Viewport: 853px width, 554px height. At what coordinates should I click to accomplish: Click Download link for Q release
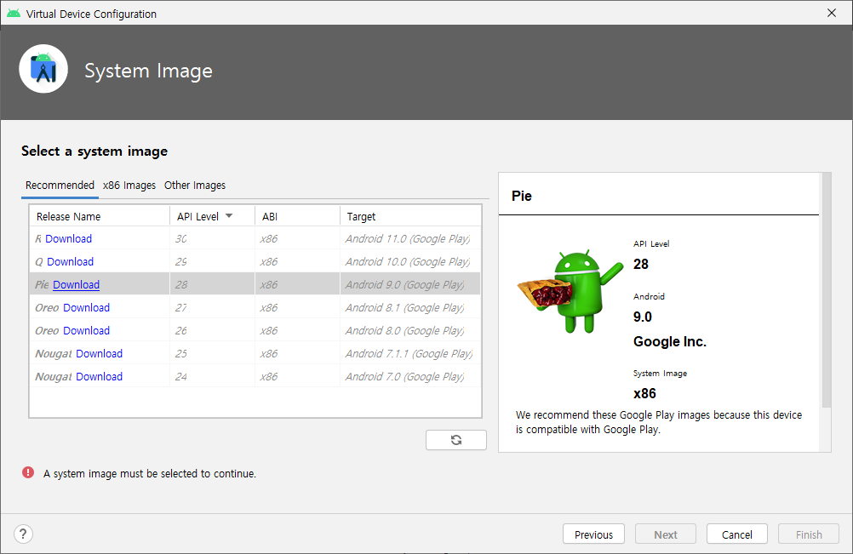point(70,261)
